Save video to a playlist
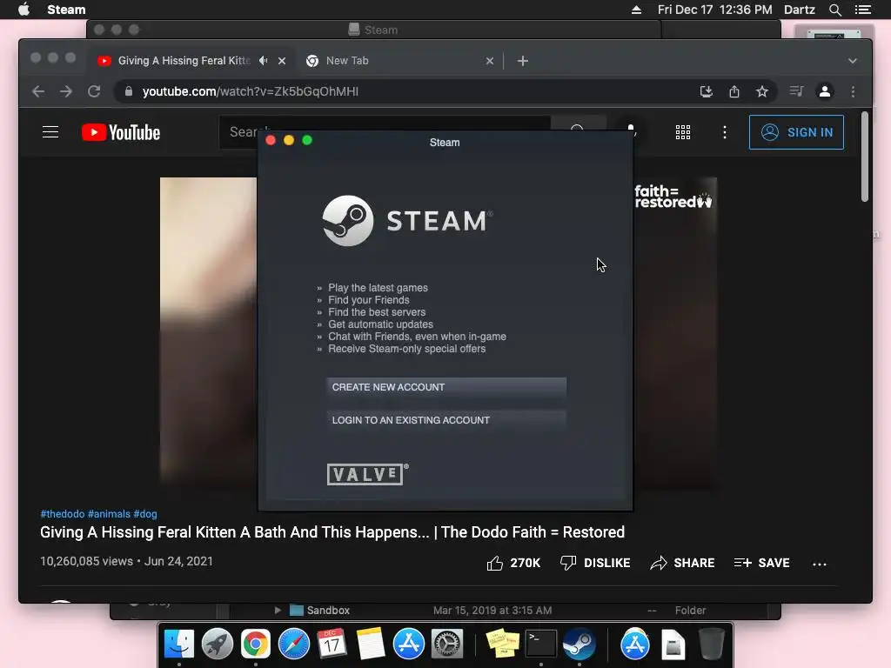The image size is (891, 668). point(761,563)
